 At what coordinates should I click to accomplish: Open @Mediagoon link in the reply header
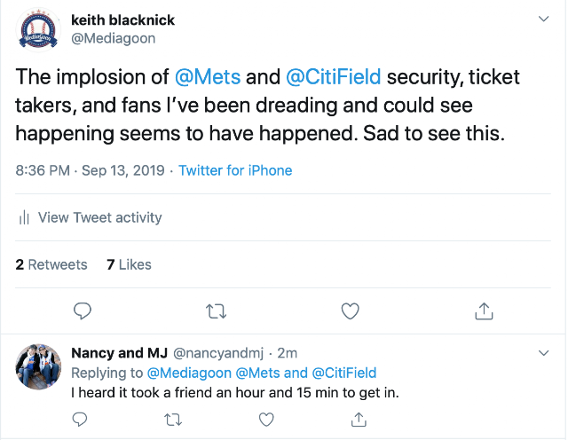pos(189,373)
